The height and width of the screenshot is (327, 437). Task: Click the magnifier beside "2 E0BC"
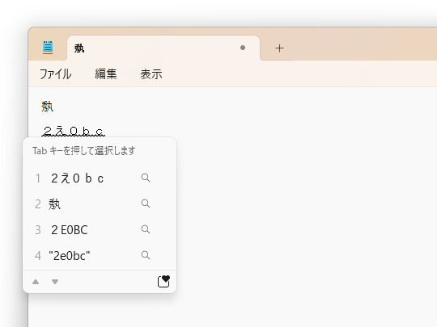(146, 229)
